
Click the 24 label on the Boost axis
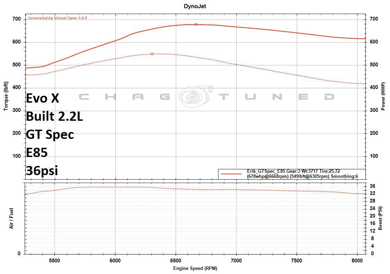tap(372, 208)
